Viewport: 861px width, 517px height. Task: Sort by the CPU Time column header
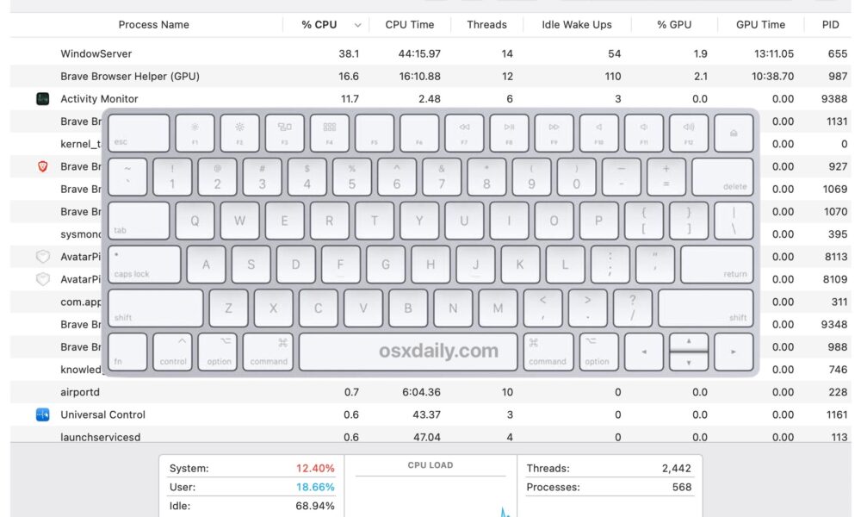point(410,25)
